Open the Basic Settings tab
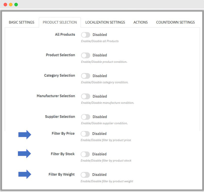 click(x=21, y=22)
